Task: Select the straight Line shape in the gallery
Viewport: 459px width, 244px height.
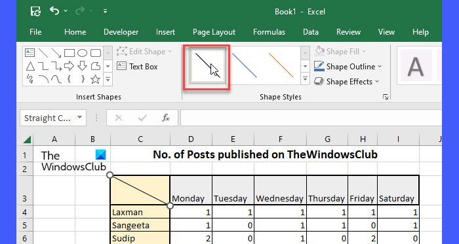Action: [x=43, y=53]
